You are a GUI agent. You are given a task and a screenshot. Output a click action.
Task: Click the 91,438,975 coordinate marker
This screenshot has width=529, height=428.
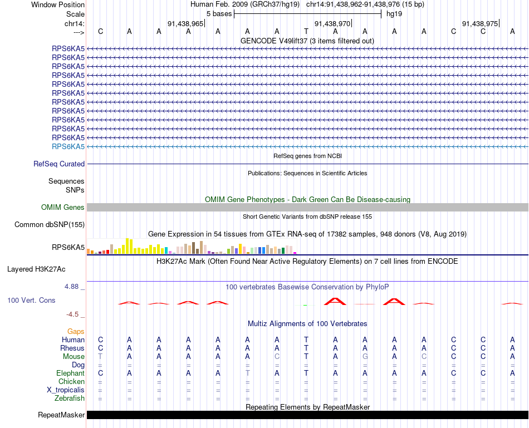(x=480, y=23)
